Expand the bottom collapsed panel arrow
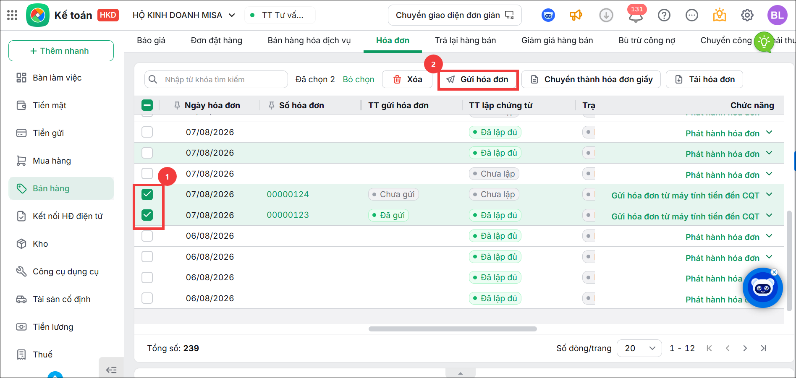This screenshot has width=796, height=378. coord(461,373)
